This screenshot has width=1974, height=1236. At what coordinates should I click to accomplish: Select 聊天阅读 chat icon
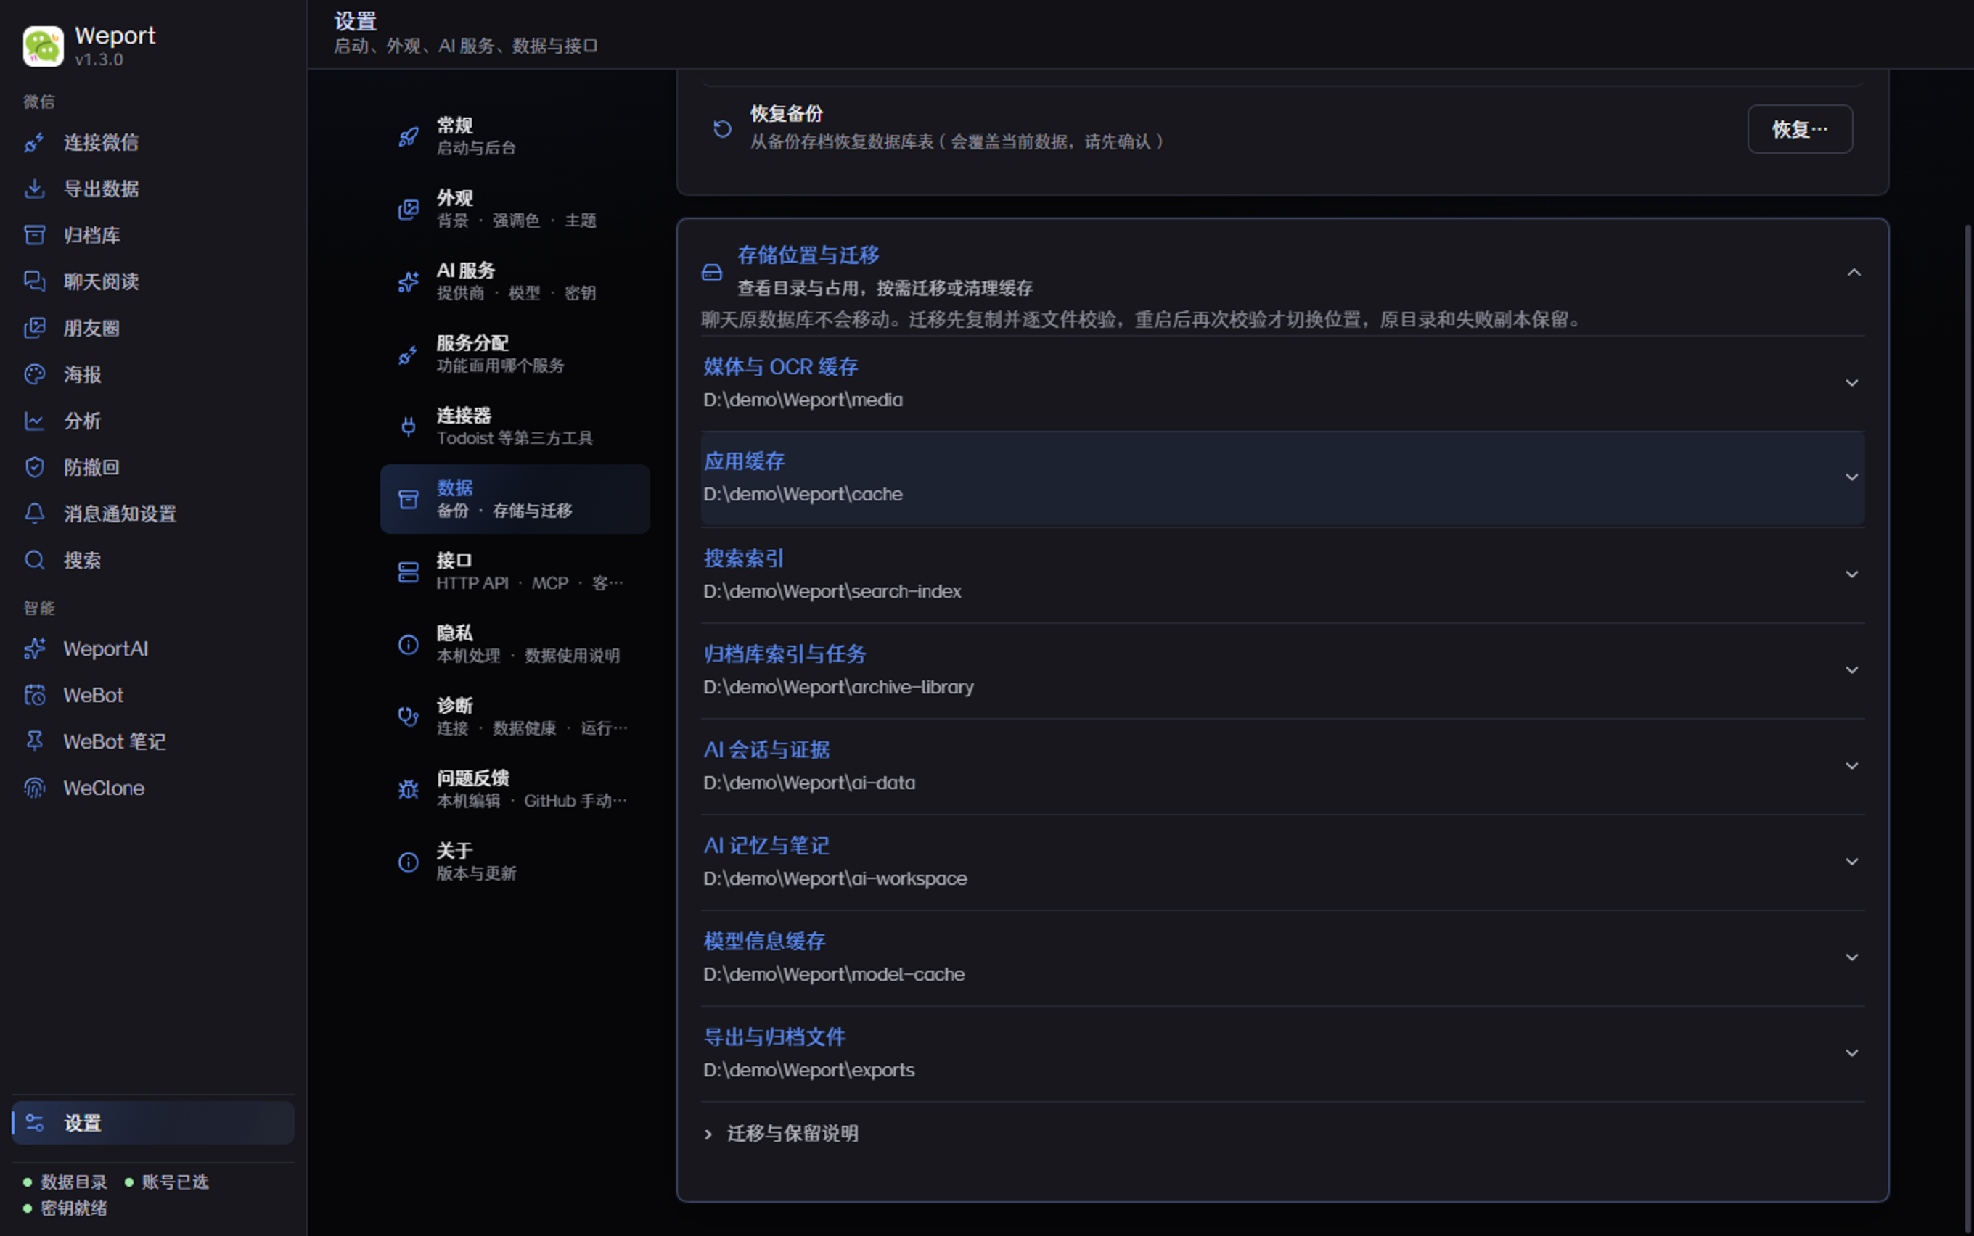coord(34,281)
